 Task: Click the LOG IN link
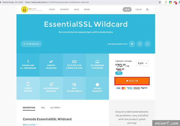pos(139,10)
